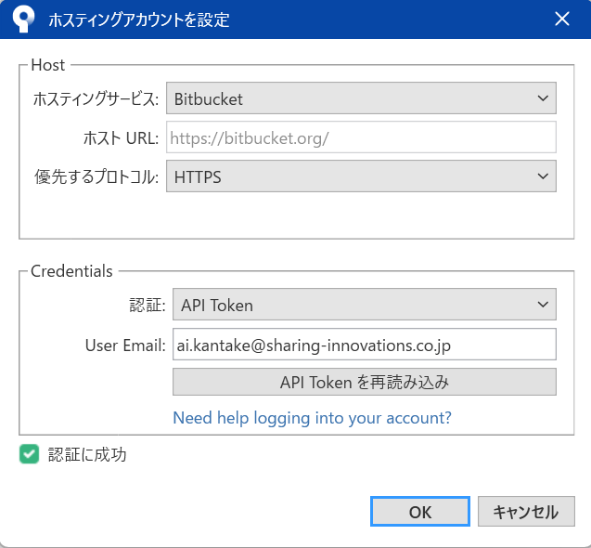Click the User Email input field
This screenshot has height=548, width=591.
364,345
